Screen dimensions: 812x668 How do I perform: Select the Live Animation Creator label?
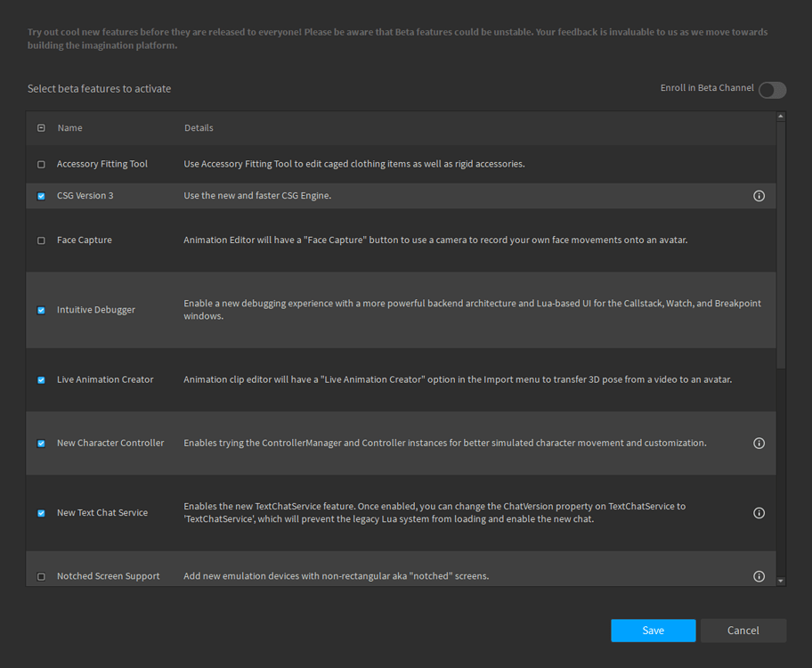pos(105,379)
